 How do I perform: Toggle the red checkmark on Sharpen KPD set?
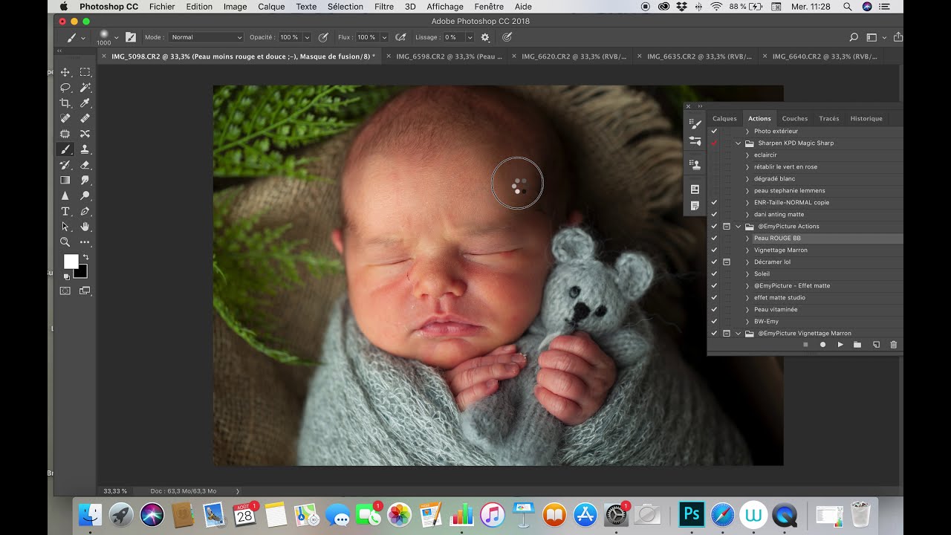point(714,143)
